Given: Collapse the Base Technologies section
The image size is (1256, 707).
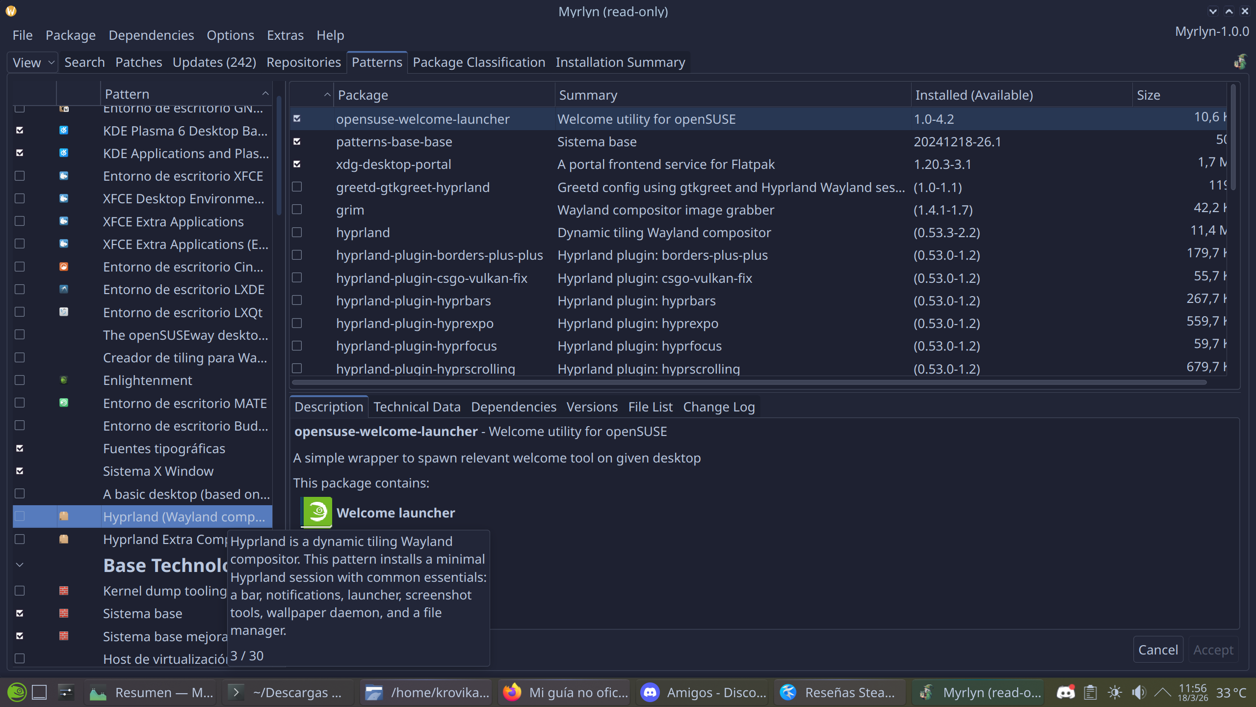Looking at the screenshot, I should click(20, 565).
